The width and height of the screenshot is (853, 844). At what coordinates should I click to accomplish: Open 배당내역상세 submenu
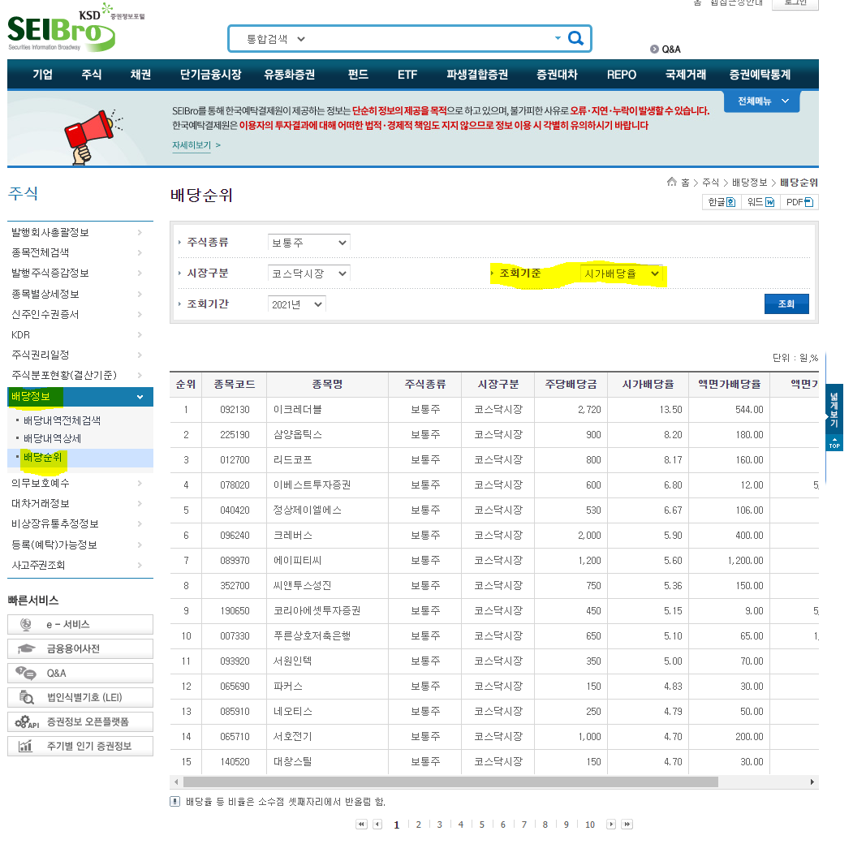pyautogui.click(x=52, y=438)
